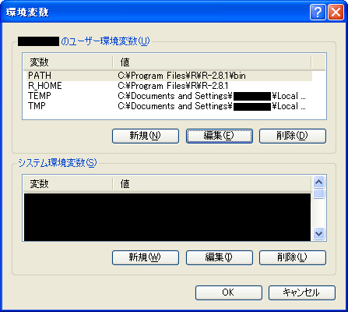Click 削除(L) under system variables
The width and height of the screenshot is (348, 312).
pos(293,257)
